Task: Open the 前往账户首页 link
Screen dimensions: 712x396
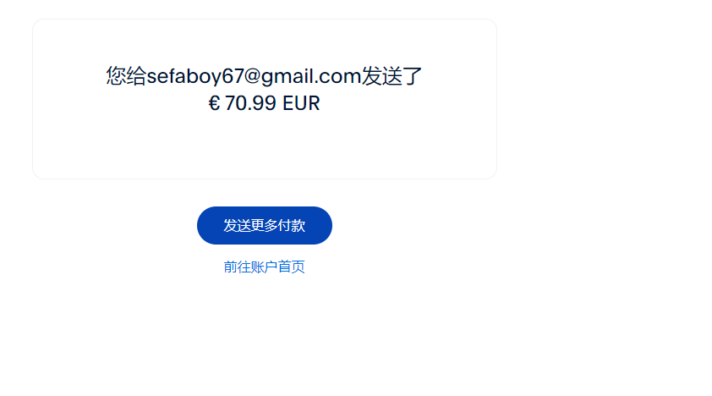Action: click(265, 267)
